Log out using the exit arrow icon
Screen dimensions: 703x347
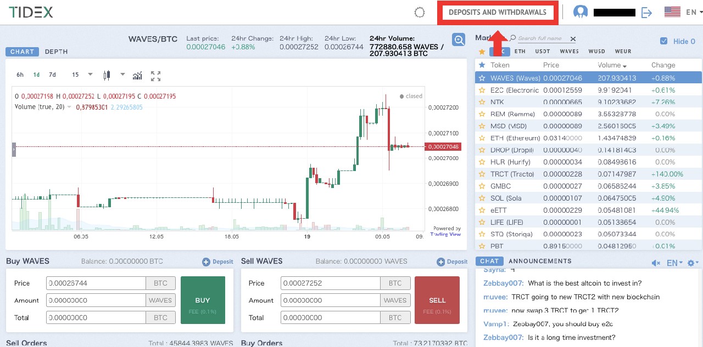coord(646,11)
